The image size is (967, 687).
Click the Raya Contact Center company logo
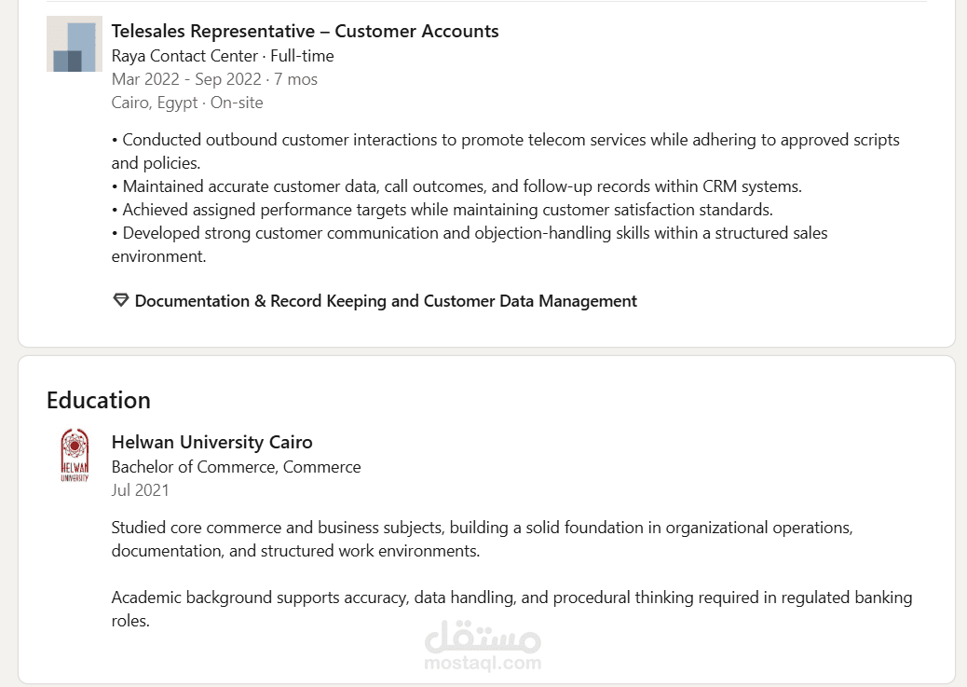pyautogui.click(x=75, y=44)
